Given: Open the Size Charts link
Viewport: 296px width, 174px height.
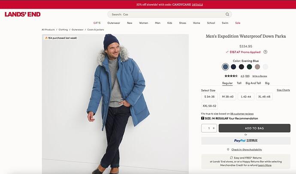Looking at the screenshot, I should click(283, 90).
